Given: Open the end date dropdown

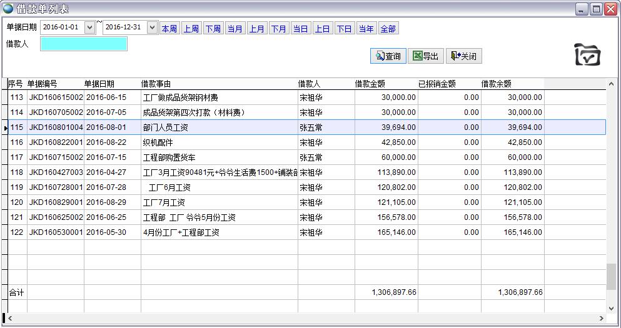Looking at the screenshot, I should pyautogui.click(x=152, y=27).
